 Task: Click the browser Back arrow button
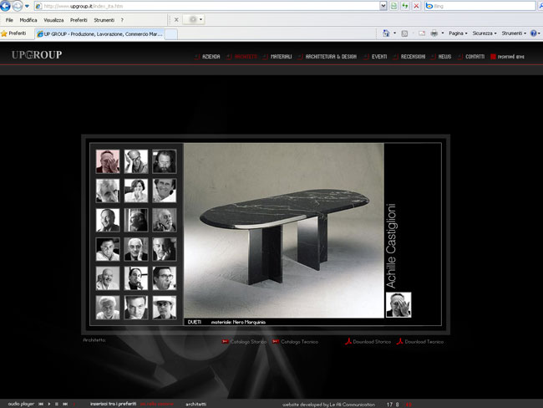(5, 5)
